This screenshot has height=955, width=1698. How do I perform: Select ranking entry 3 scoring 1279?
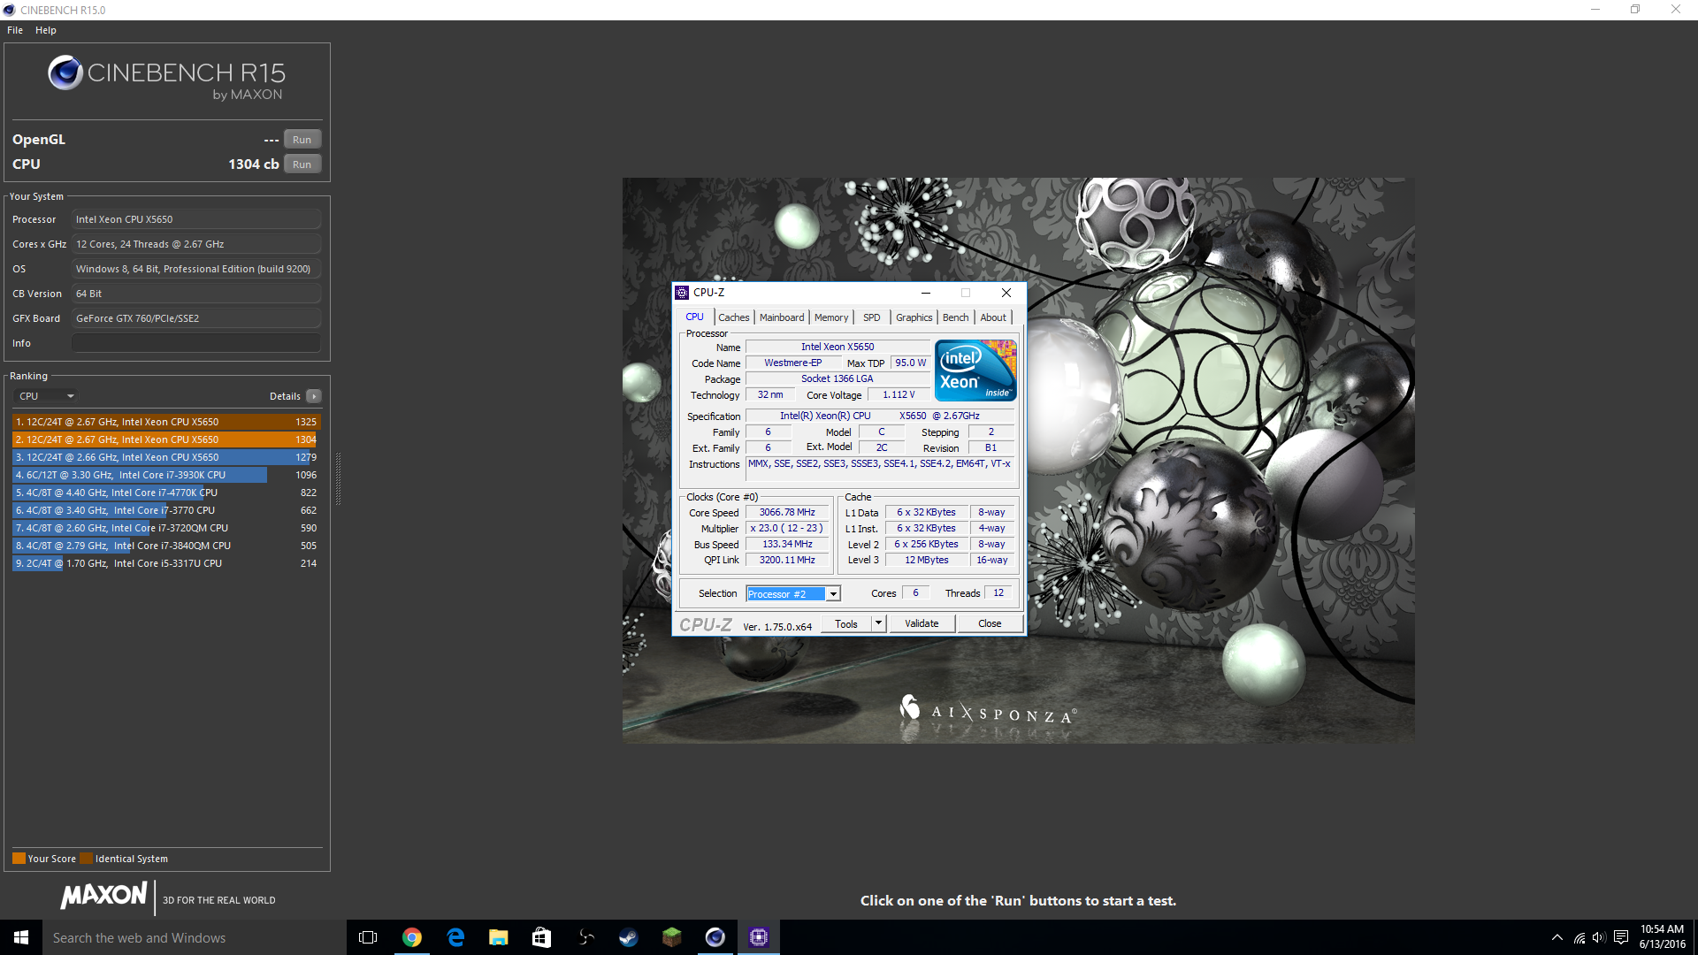[166, 457]
